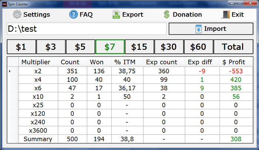Select the x10 multiplier cell
The width and height of the screenshot is (259, 150).
(x=38, y=97)
